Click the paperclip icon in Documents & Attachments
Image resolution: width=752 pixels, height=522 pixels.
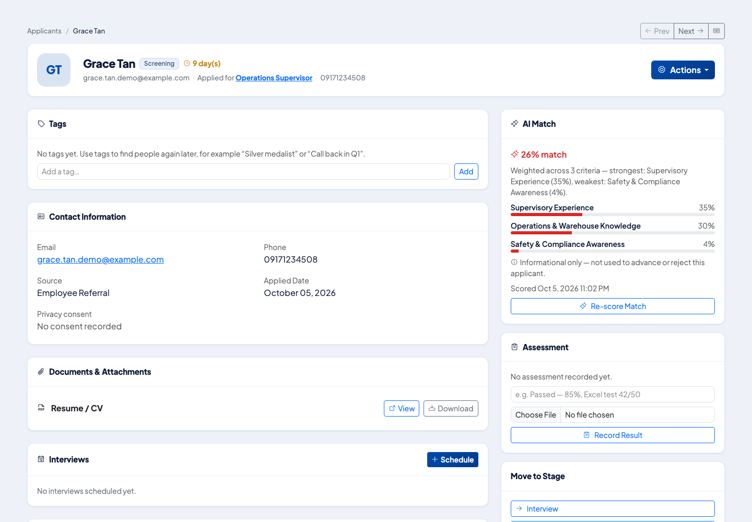[x=41, y=372]
